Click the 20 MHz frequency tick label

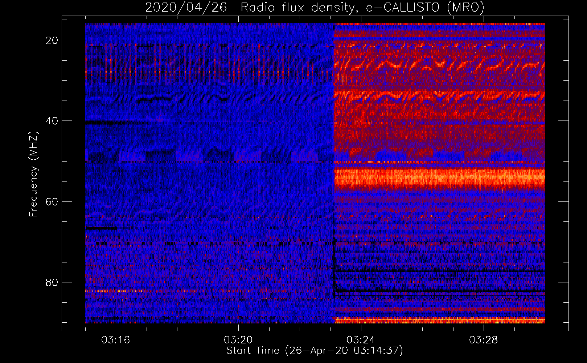pyautogui.click(x=52, y=40)
